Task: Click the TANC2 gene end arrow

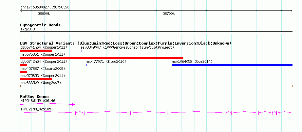Action: (278, 113)
